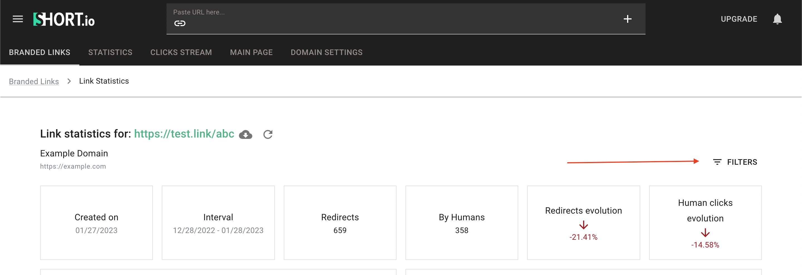Screen dimensions: 802x275
Task: Click the filter lines icon
Action: click(717, 162)
